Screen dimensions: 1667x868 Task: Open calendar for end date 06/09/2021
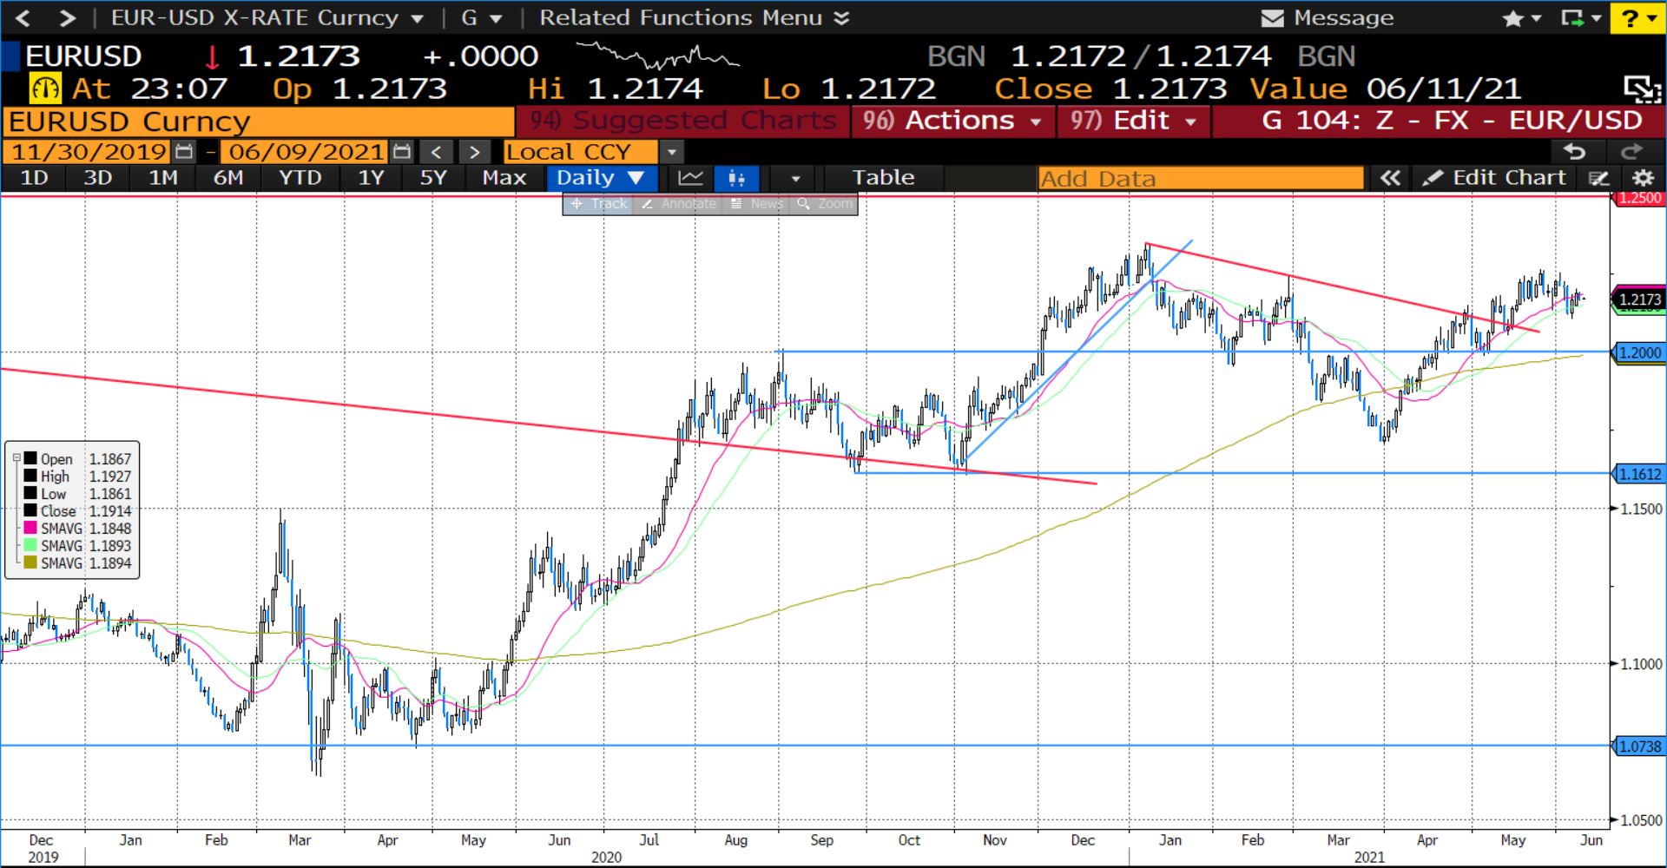pyautogui.click(x=400, y=152)
